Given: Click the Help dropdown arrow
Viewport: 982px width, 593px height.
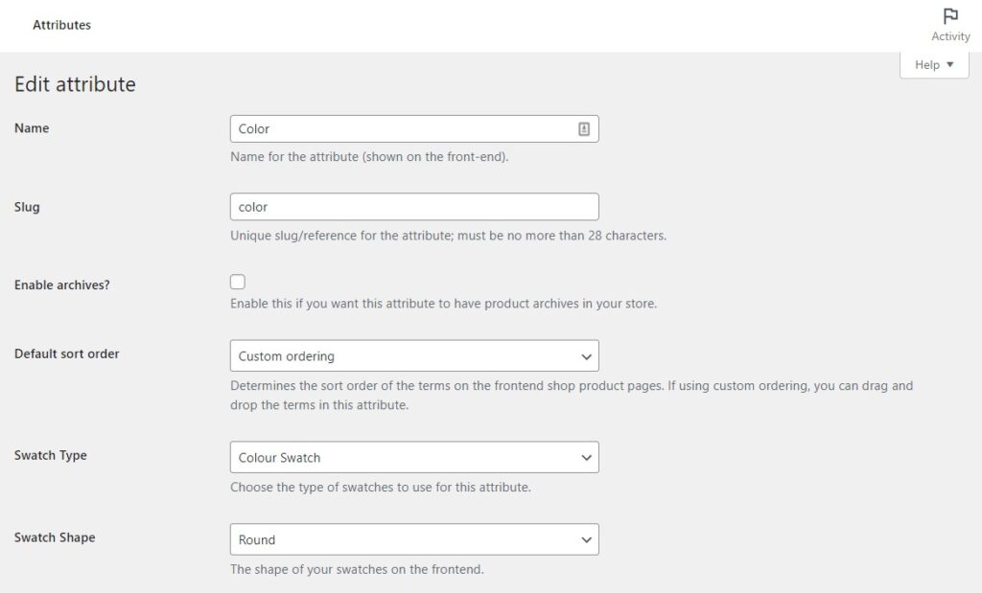Looking at the screenshot, I should click(948, 64).
